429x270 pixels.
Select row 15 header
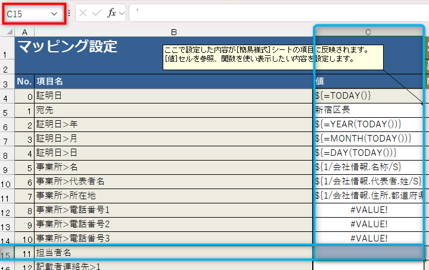(7, 253)
